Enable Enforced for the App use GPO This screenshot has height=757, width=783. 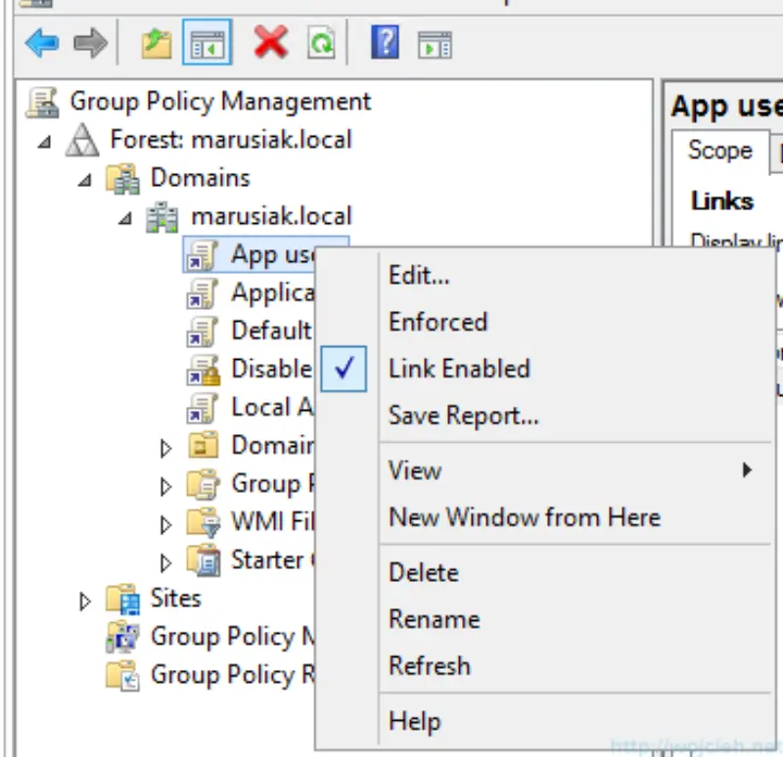438,322
